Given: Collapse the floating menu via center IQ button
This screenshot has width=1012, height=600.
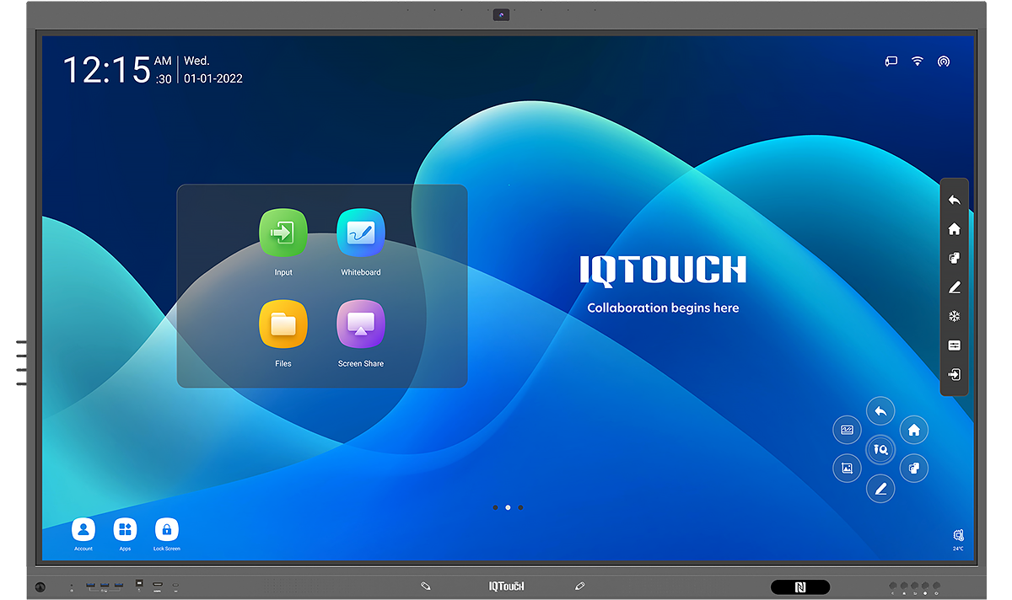Looking at the screenshot, I should [880, 449].
